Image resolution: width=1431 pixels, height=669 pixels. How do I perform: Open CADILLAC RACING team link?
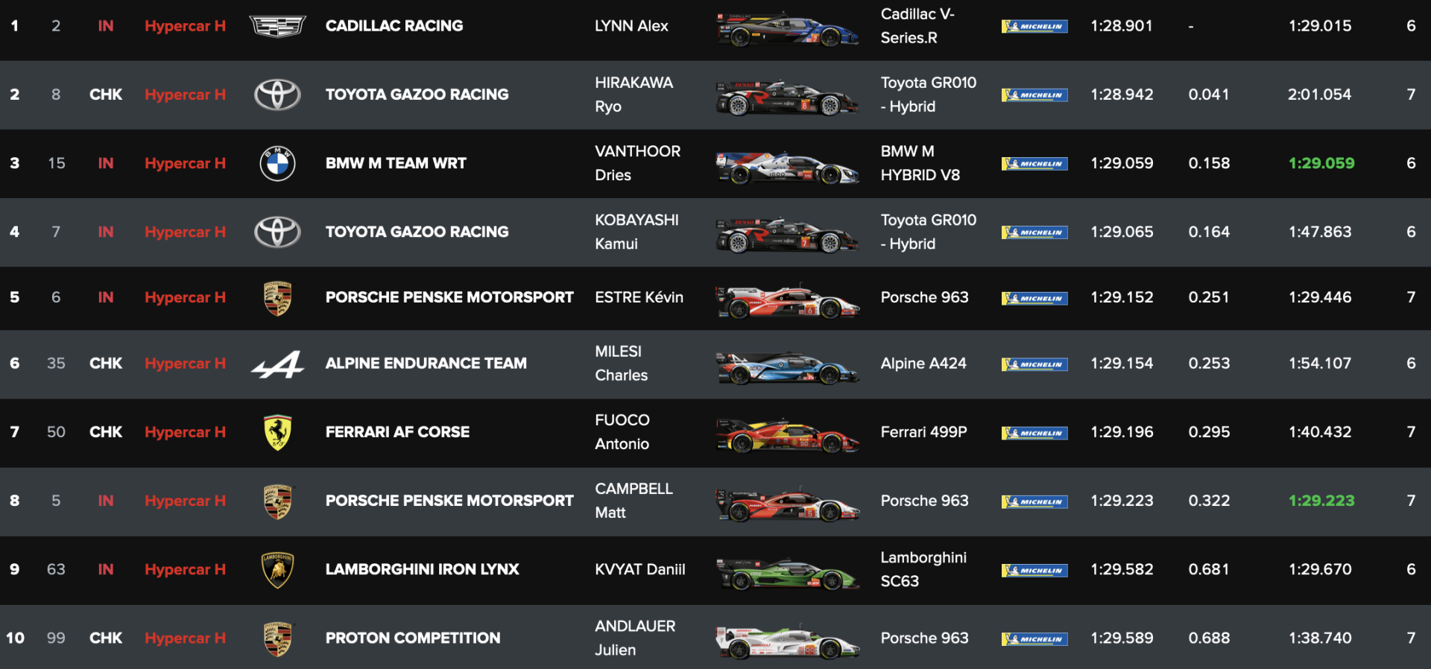(x=394, y=26)
